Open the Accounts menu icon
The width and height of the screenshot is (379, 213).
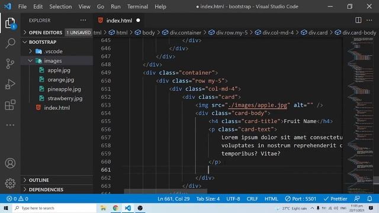(x=10, y=163)
